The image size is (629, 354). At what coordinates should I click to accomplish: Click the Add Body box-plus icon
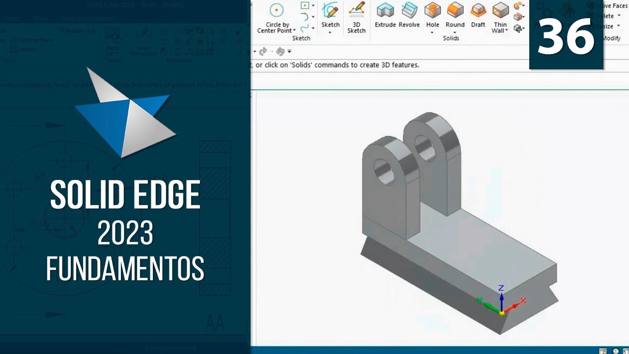(517, 29)
